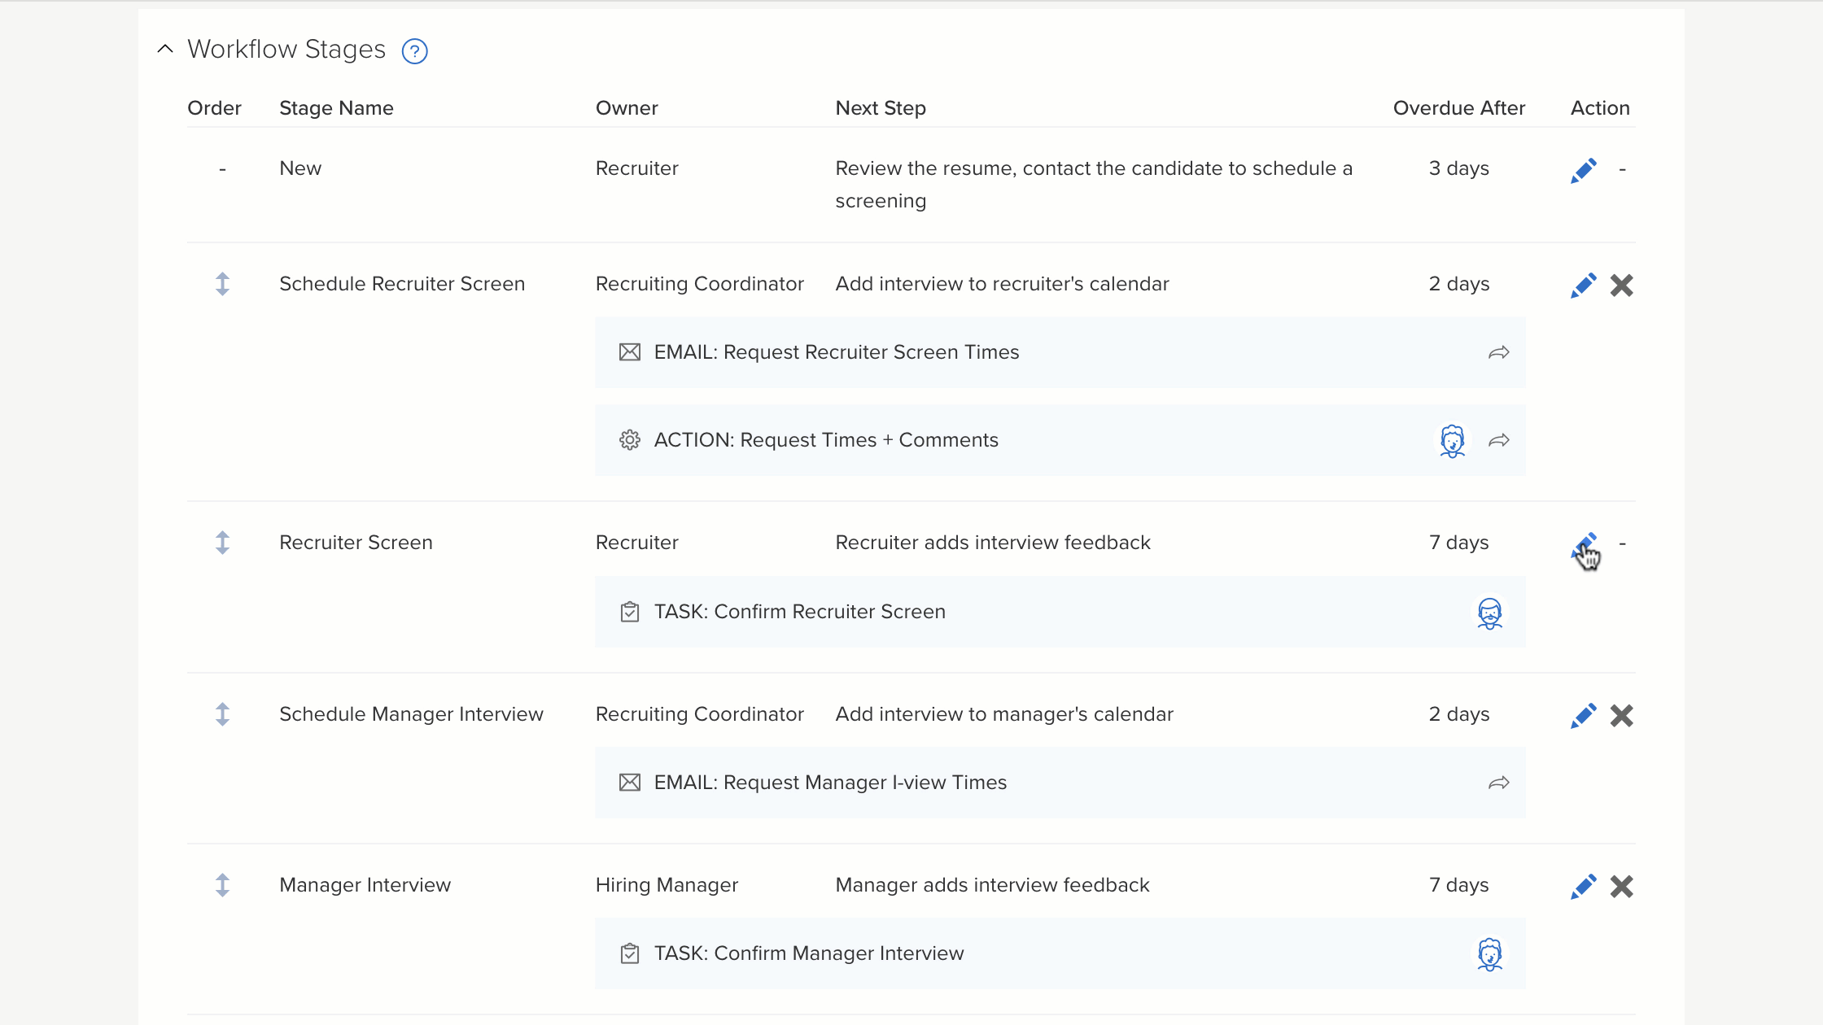Click the edit pencil icon for New stage
1823x1025 pixels.
[1581, 169]
